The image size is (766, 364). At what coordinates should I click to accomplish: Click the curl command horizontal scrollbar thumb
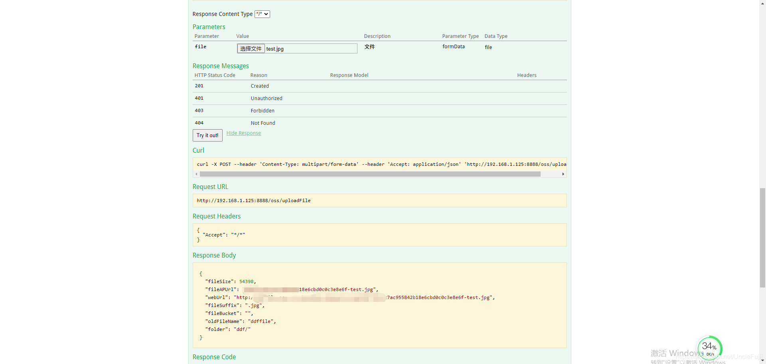[370, 174]
